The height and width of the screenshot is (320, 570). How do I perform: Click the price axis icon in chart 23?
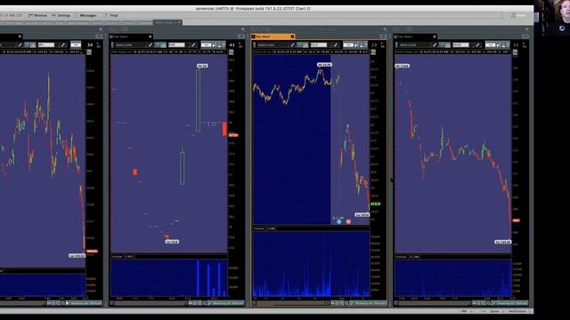click(x=373, y=52)
